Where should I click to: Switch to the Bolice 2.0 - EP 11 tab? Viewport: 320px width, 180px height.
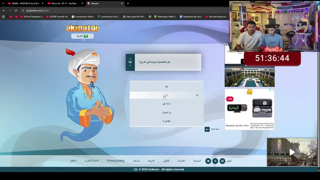click(65, 3)
